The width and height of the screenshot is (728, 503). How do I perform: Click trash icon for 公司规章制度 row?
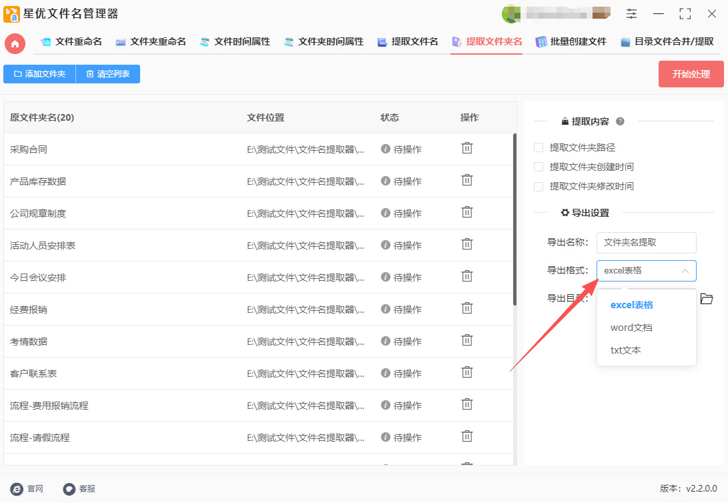[x=467, y=212]
